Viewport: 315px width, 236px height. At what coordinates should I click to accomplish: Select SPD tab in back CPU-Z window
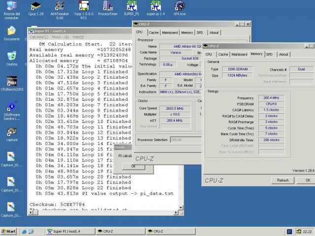(x=200, y=33)
